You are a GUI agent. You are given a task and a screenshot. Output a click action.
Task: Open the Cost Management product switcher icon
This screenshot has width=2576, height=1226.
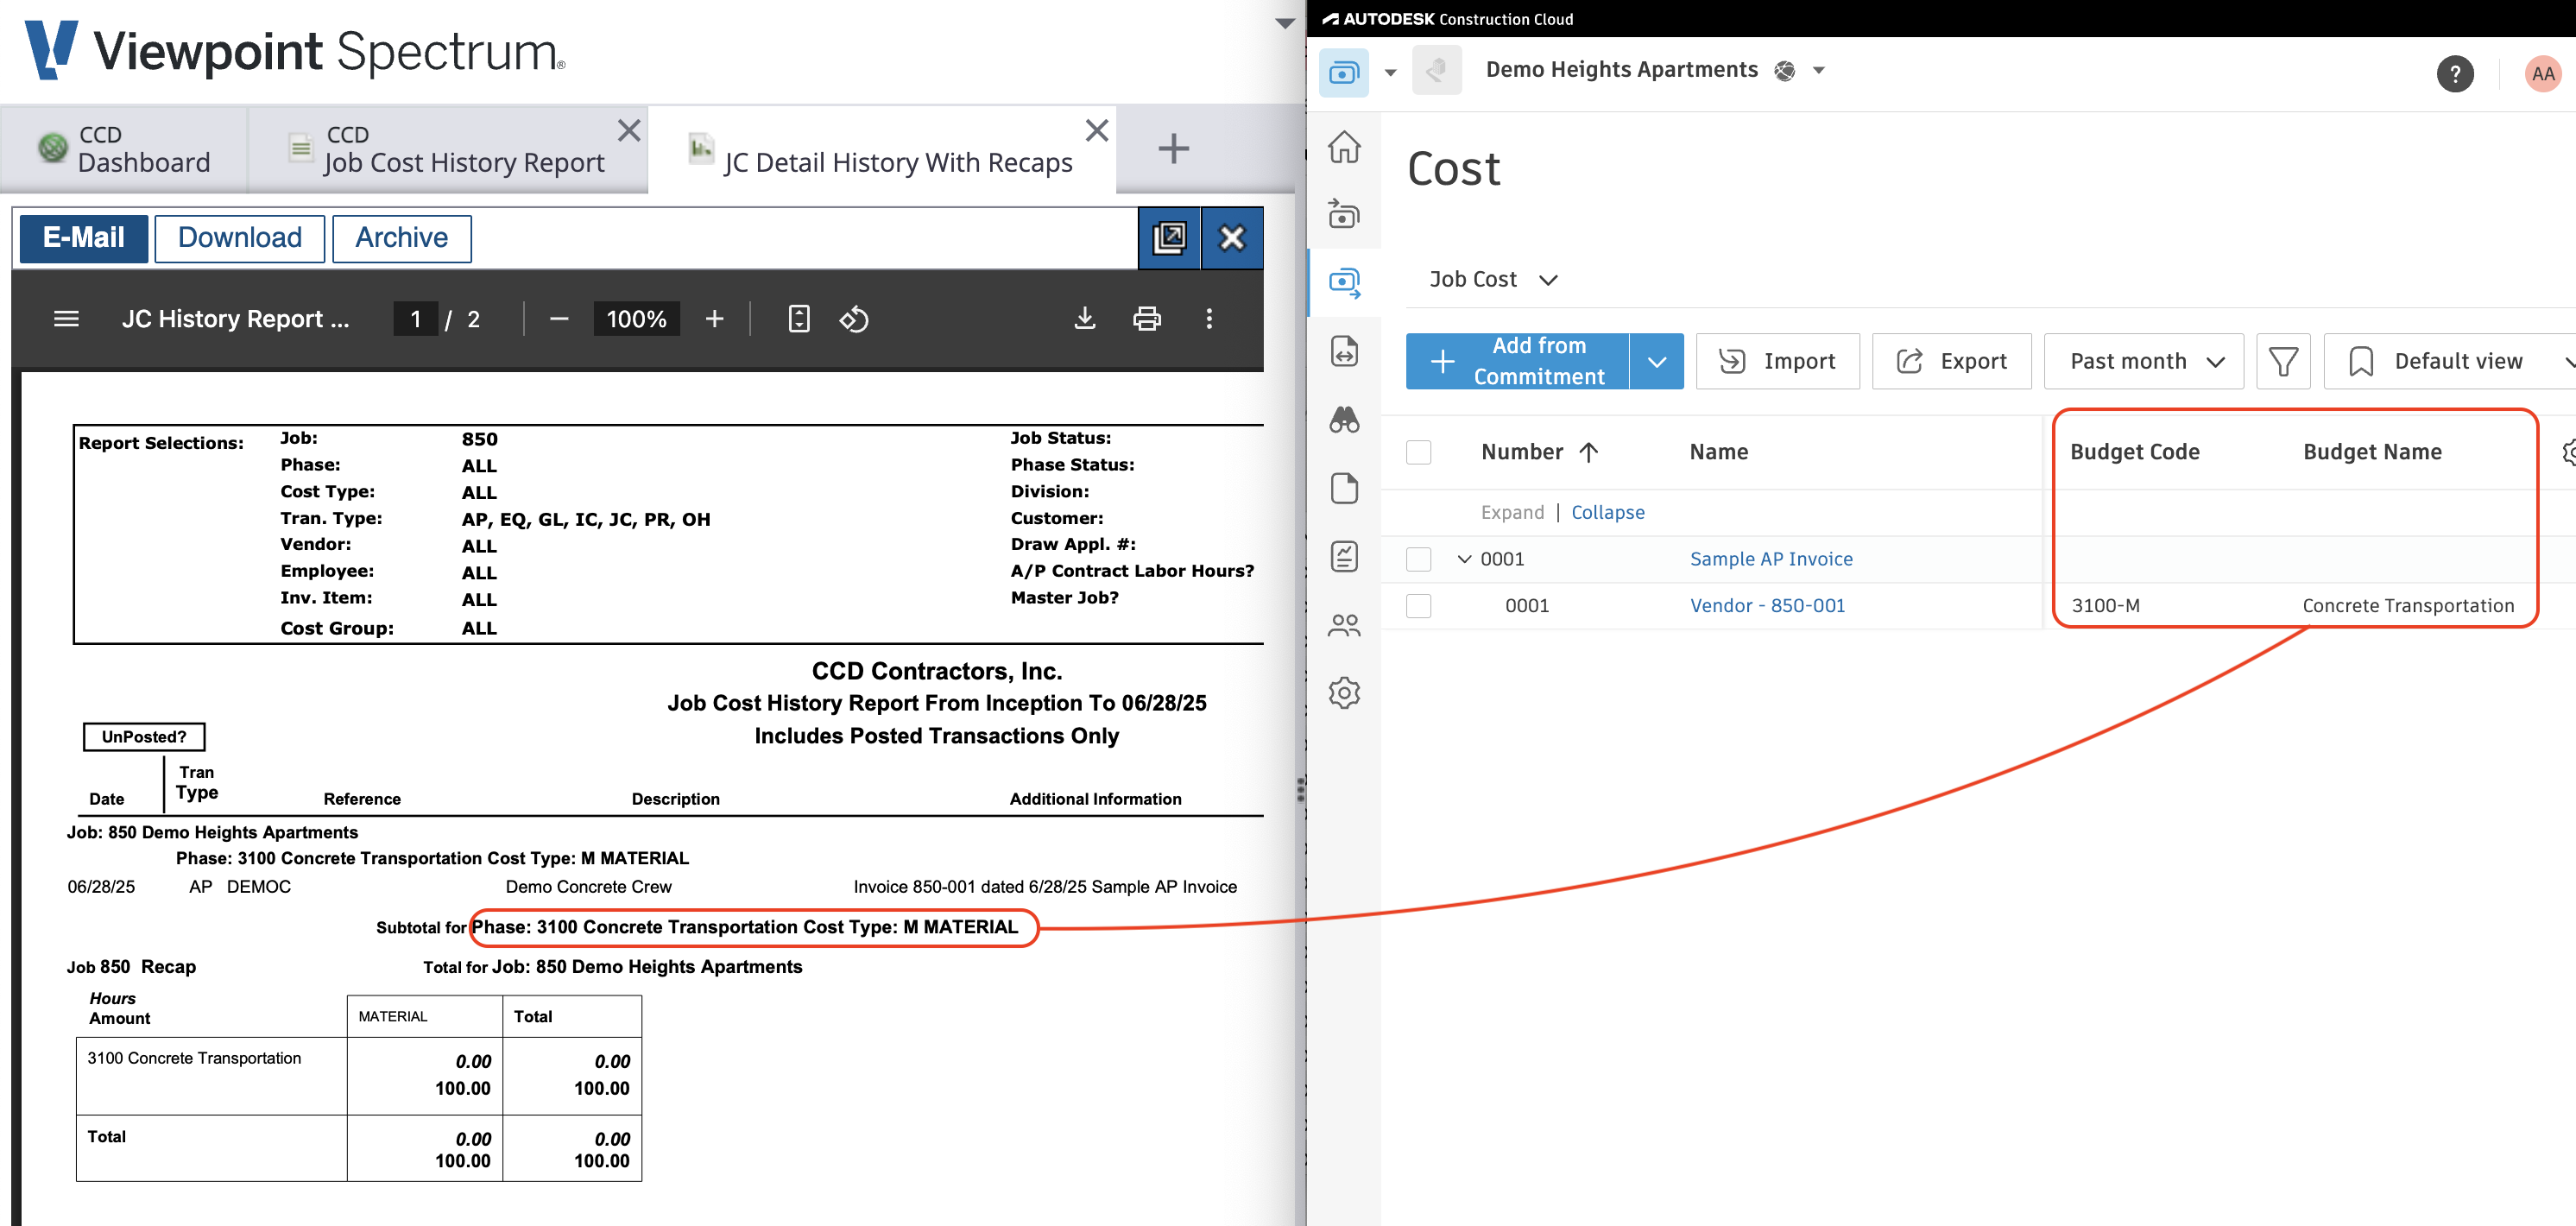[1343, 72]
